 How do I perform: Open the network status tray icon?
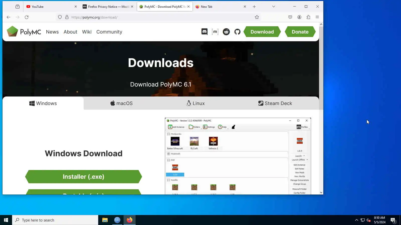coord(363,220)
